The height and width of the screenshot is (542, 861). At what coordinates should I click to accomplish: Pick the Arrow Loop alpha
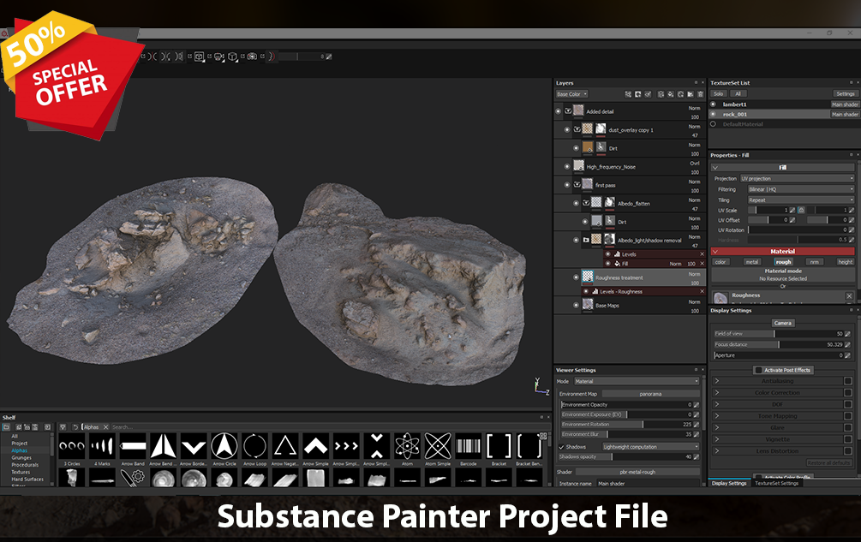point(254,446)
